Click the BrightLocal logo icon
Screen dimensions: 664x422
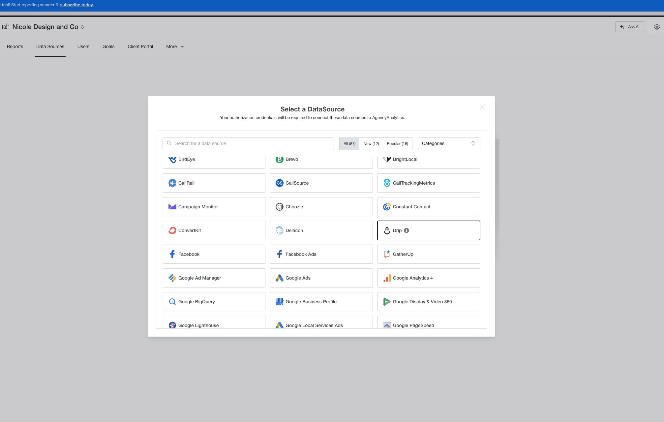pyautogui.click(x=387, y=159)
